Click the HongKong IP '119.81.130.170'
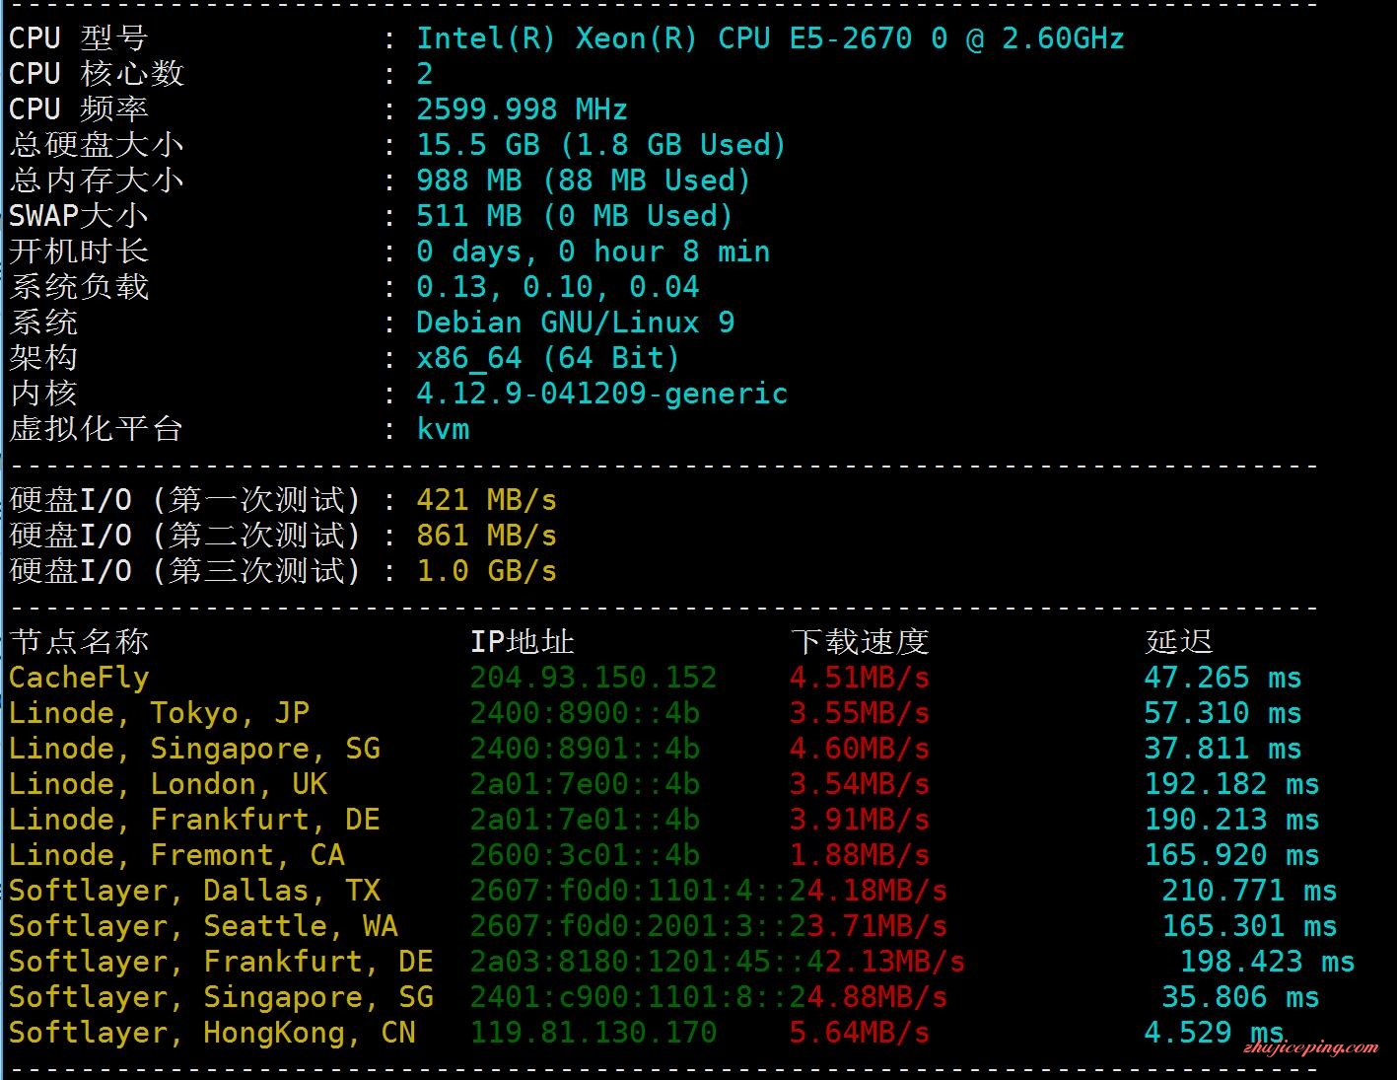Viewport: 1397px width, 1080px height. click(x=593, y=1033)
